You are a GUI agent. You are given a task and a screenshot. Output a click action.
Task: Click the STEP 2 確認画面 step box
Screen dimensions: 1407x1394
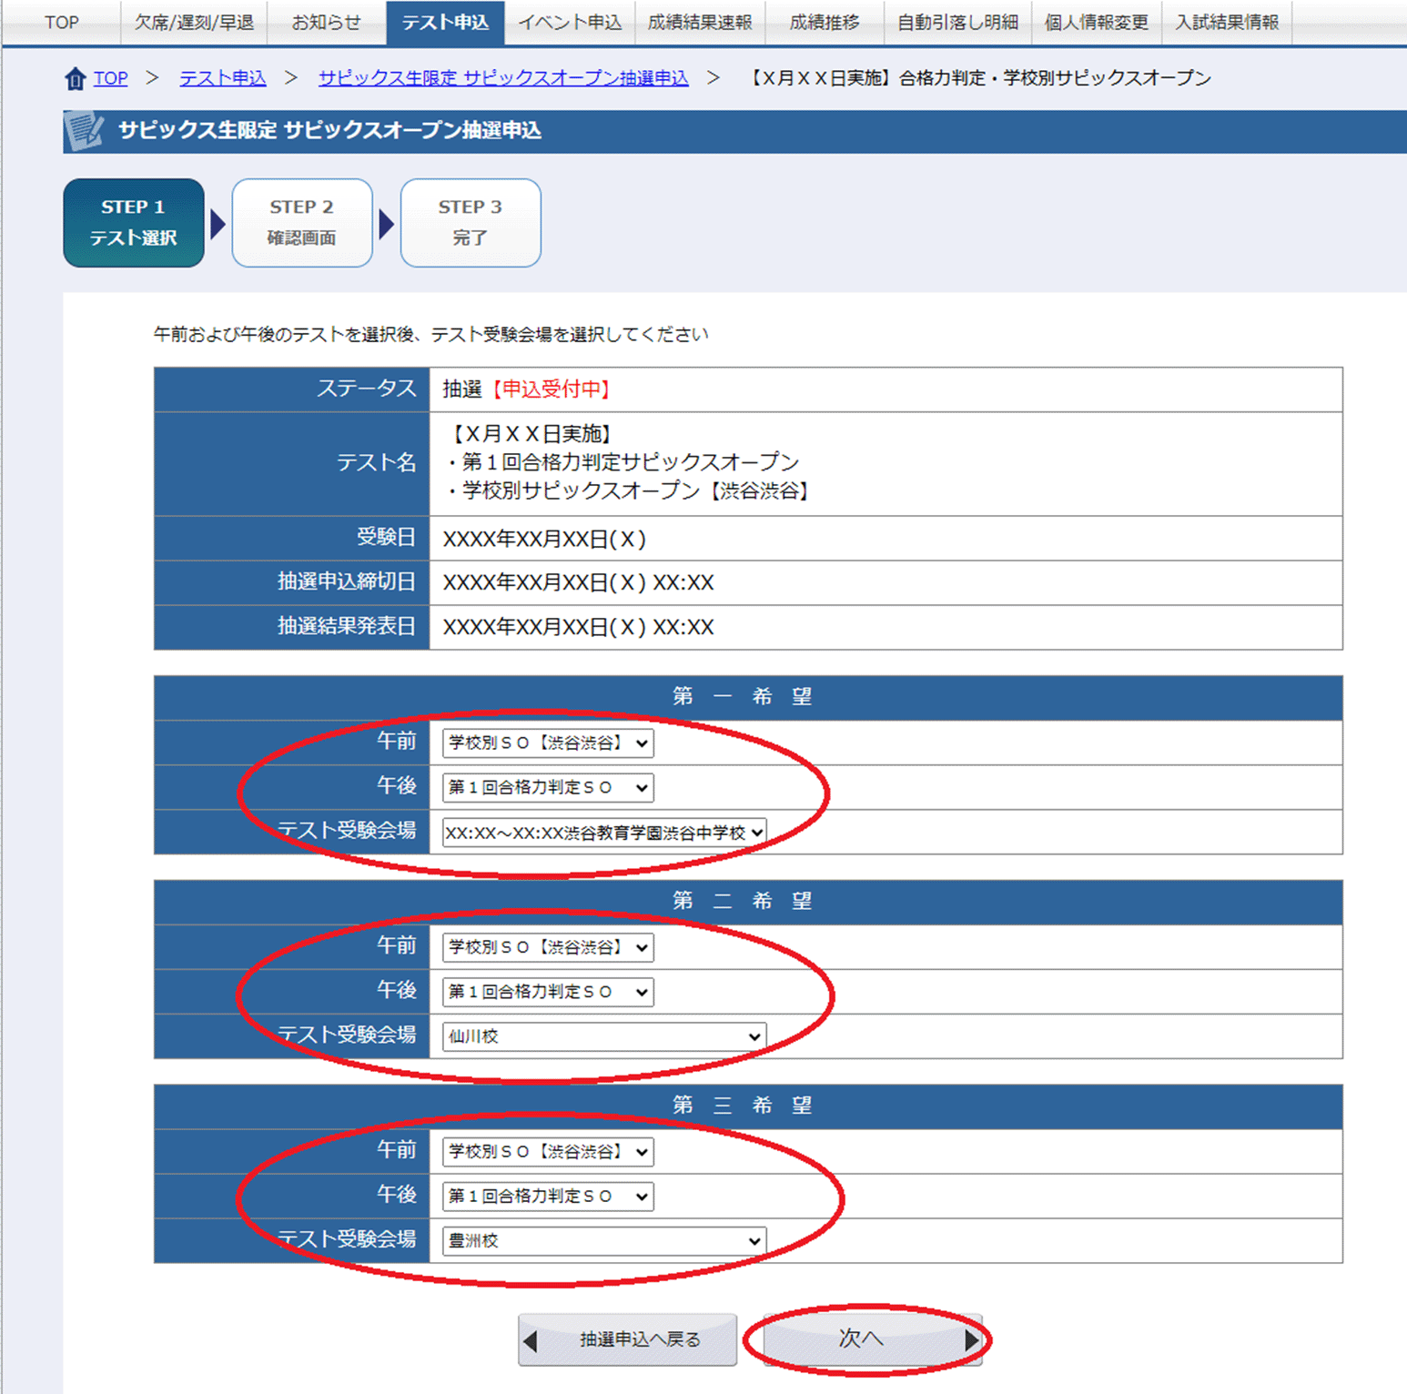tap(302, 223)
